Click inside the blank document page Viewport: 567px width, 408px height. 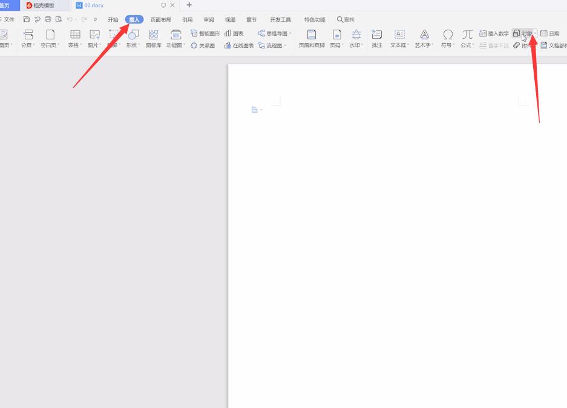[398, 235]
